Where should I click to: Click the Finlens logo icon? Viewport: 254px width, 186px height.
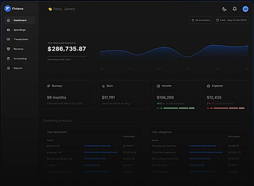(x=8, y=9)
